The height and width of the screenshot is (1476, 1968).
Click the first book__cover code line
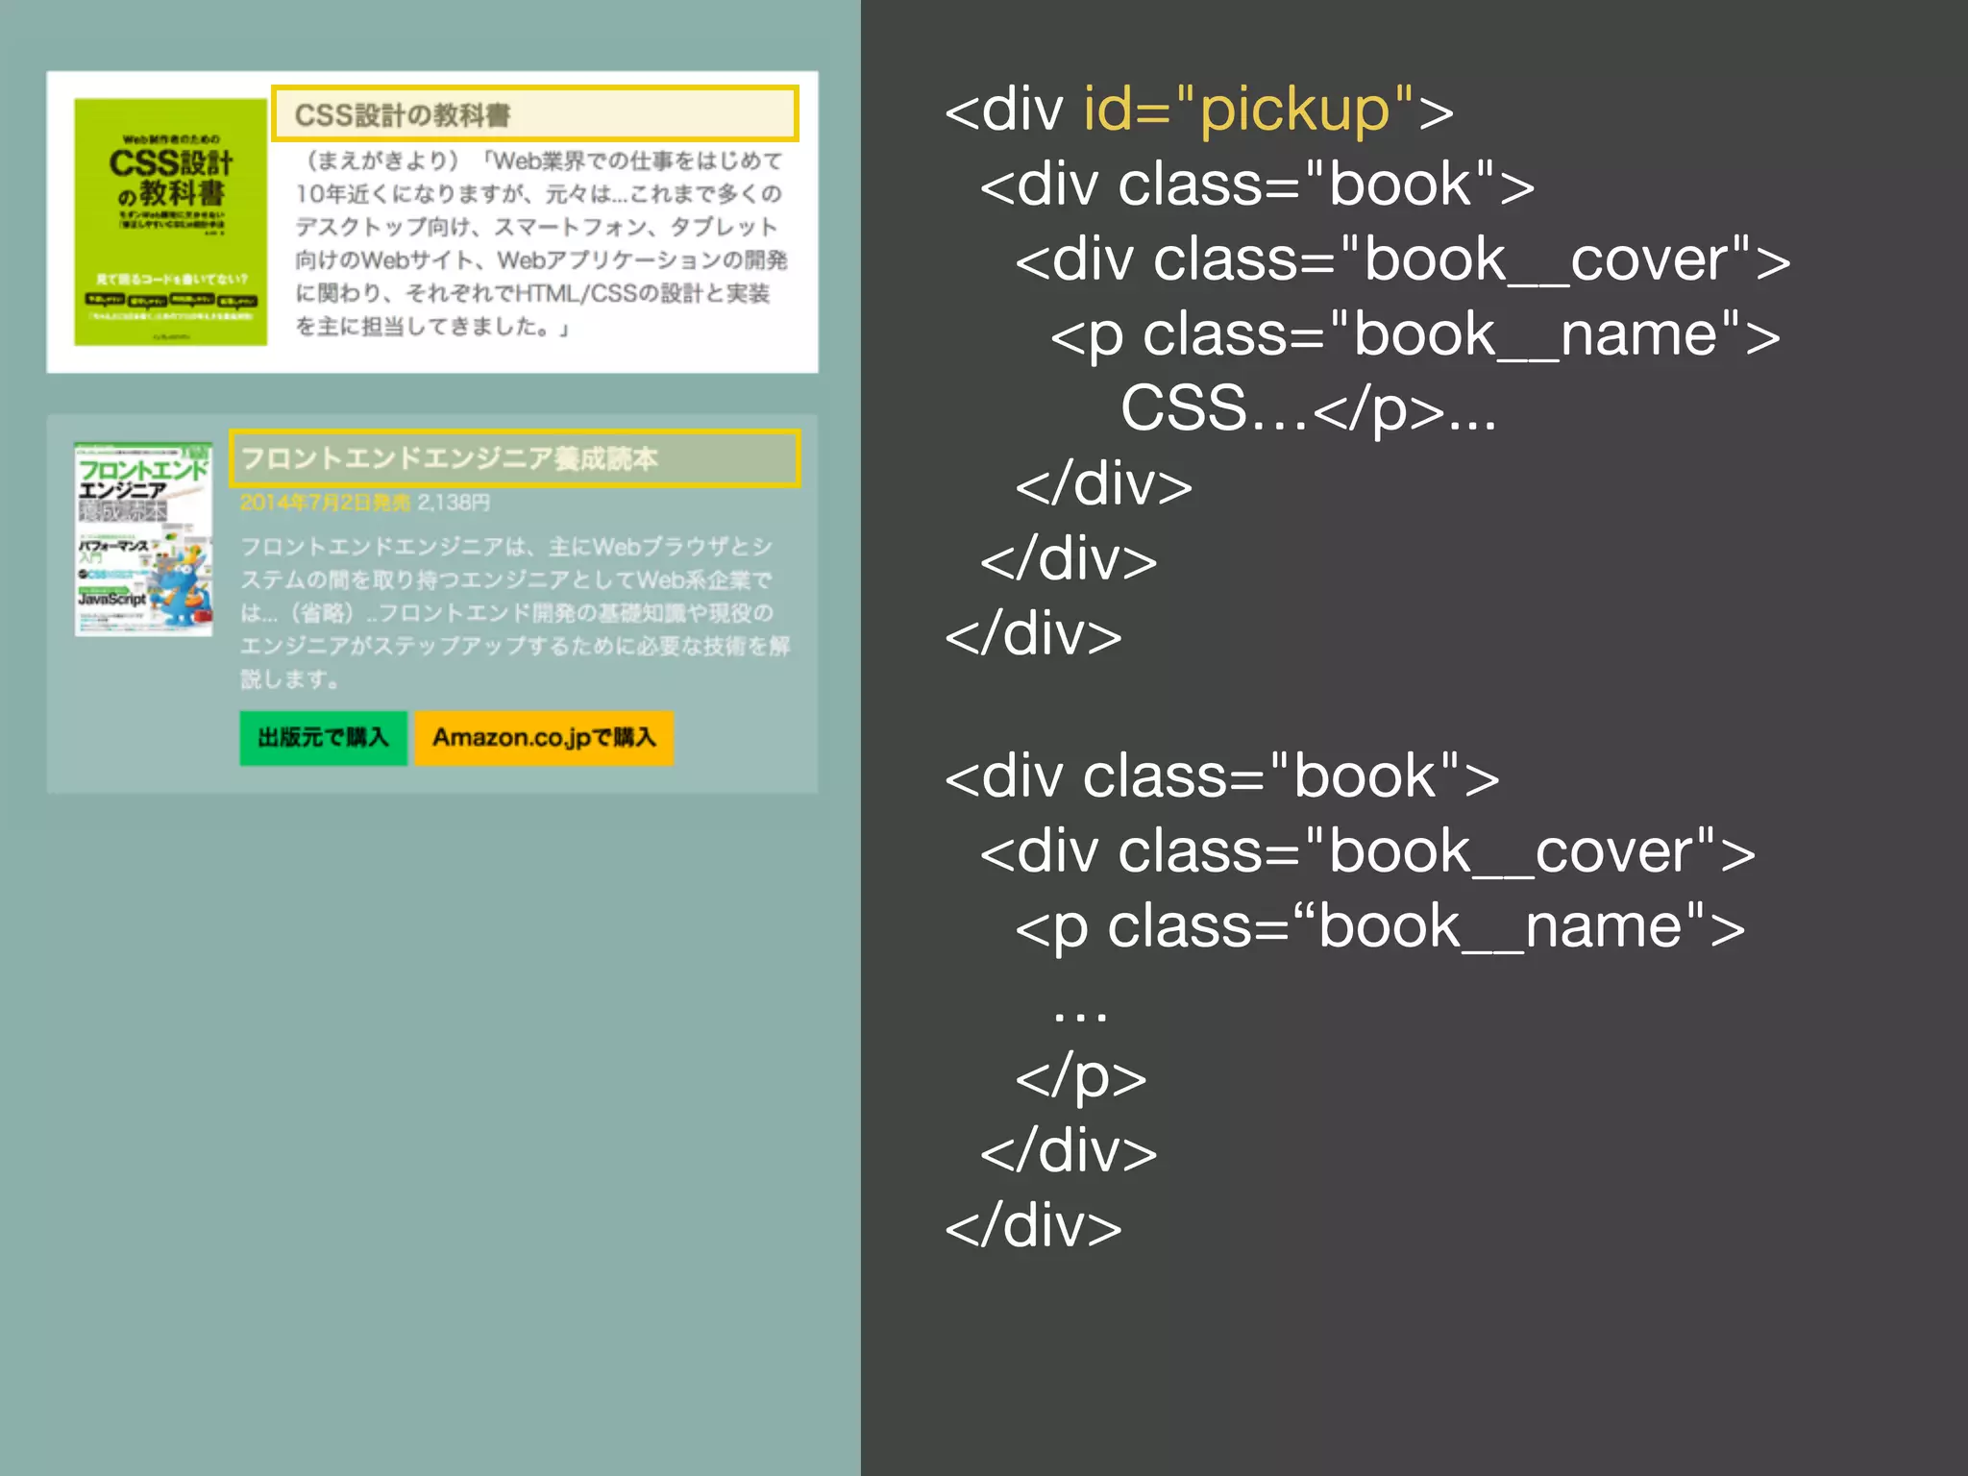click(x=1402, y=259)
